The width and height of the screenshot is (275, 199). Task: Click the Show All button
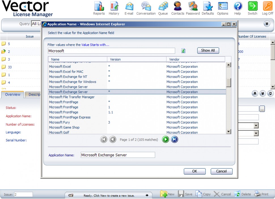point(208,50)
